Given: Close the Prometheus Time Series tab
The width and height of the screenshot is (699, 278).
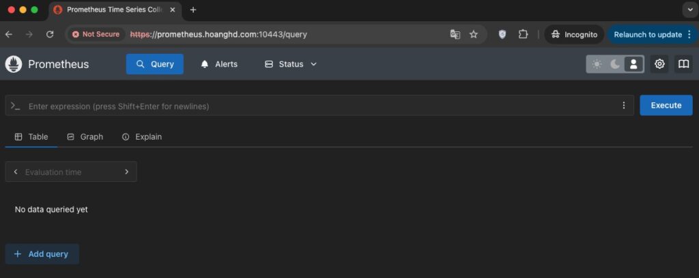Looking at the screenshot, I should (x=173, y=10).
